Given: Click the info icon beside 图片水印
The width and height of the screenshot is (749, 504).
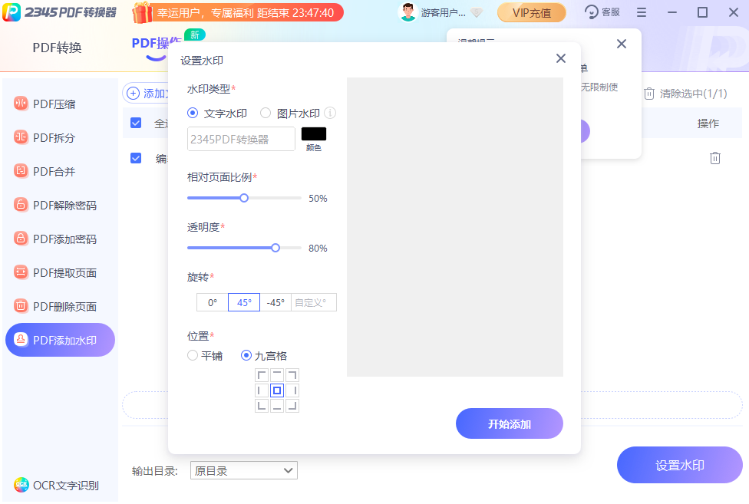Looking at the screenshot, I should [330, 113].
